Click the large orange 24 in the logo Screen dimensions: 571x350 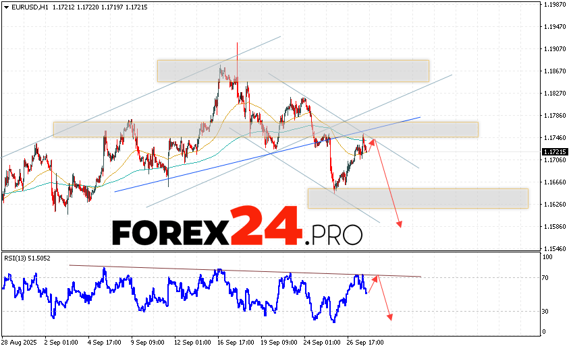click(265, 227)
